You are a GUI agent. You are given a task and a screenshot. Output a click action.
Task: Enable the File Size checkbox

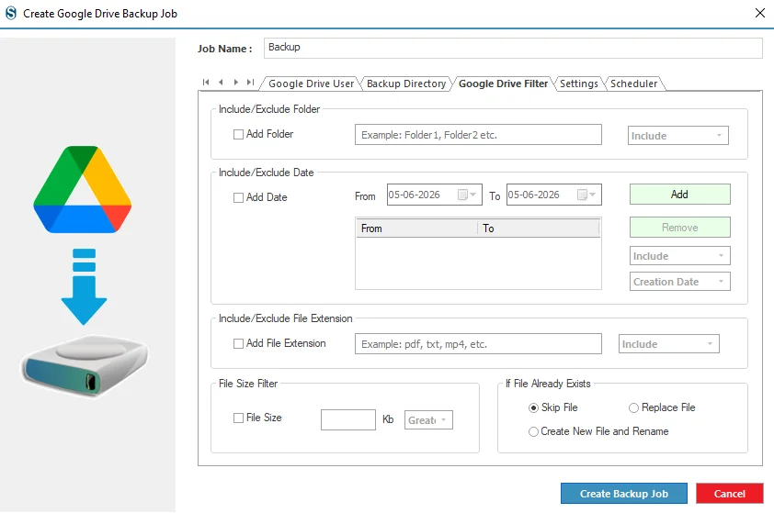point(238,418)
